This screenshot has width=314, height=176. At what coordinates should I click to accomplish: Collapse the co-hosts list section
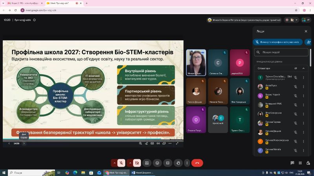click(x=303, y=68)
